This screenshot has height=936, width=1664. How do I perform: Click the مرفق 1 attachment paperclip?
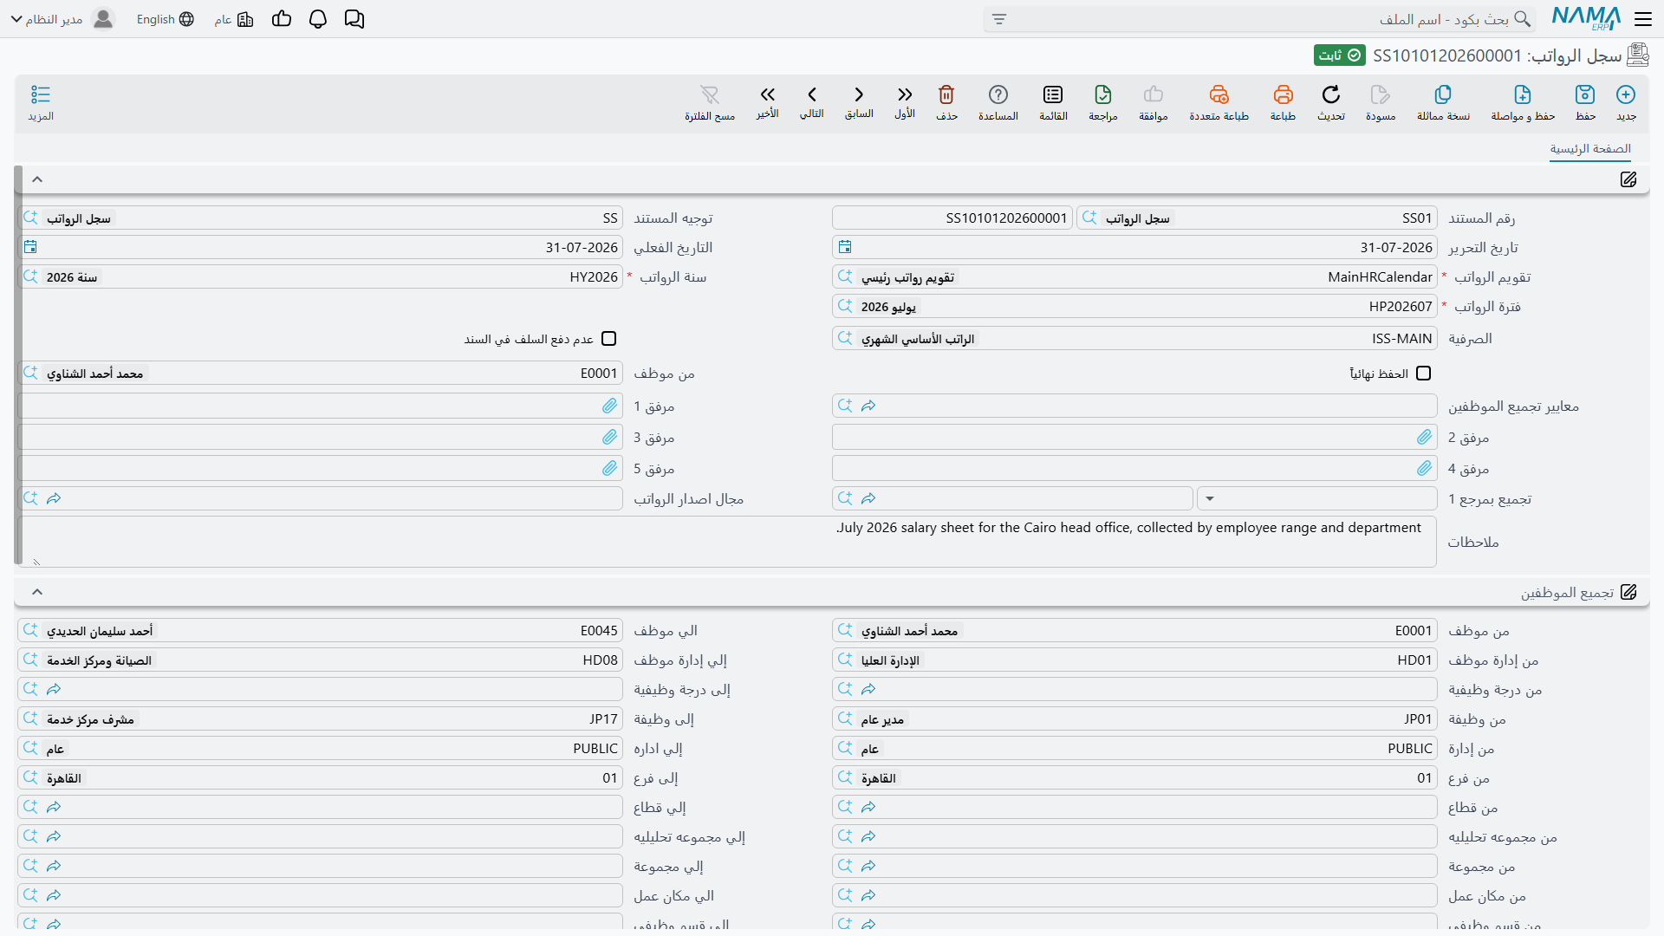pyautogui.click(x=610, y=406)
